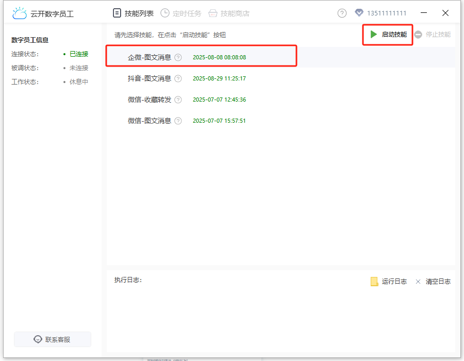Image resolution: width=464 pixels, height=361 pixels.
Task: Click timestamp 2025-07-07 15:57:51
Action: pos(219,121)
